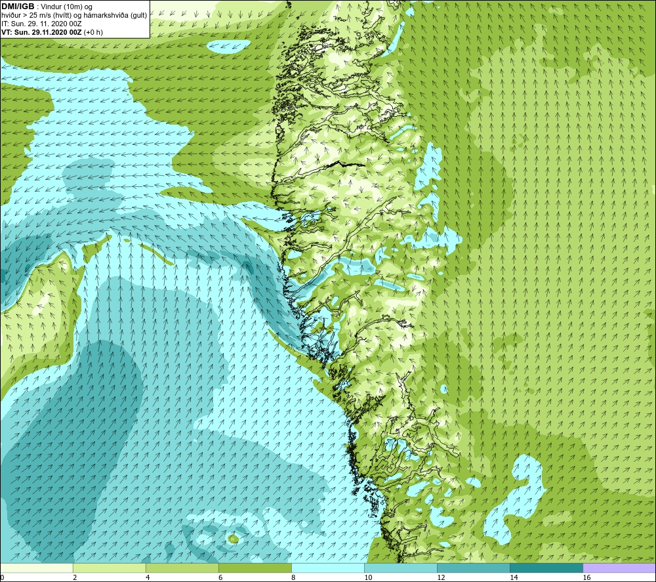The image size is (656, 582).
Task: Click the turquoise 10–12 m/s legend swatch
Action: tap(400, 568)
